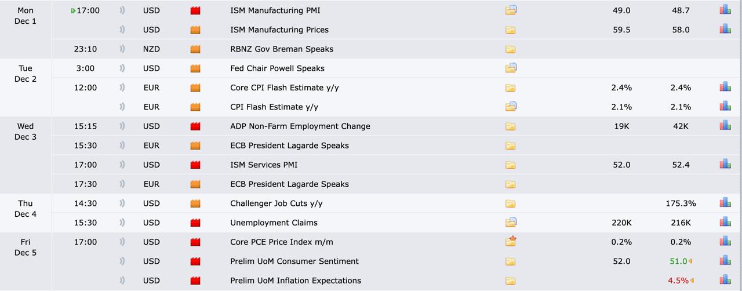Click orange impact icon for RBNZ Gov Breman
742x291 pixels.
click(195, 49)
